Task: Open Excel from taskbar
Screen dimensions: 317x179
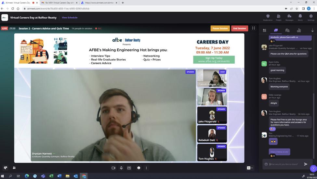Action: (x=51, y=176)
